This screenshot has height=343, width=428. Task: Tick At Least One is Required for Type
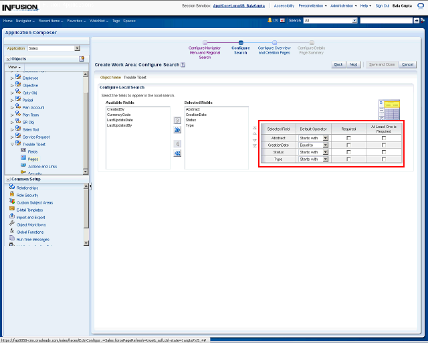pyautogui.click(x=384, y=159)
